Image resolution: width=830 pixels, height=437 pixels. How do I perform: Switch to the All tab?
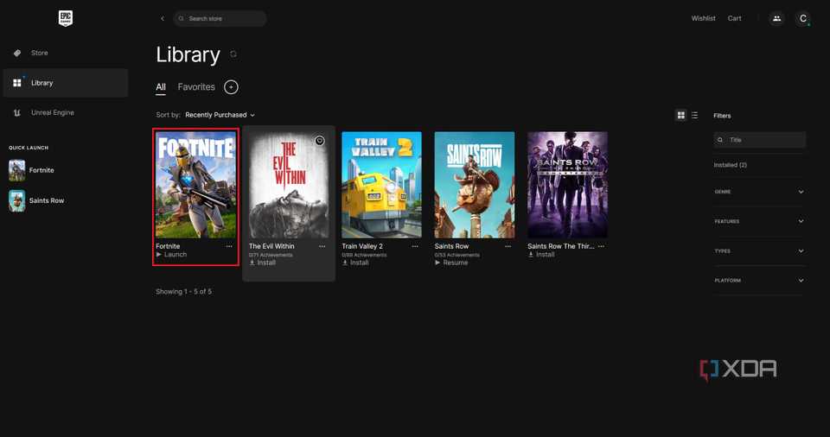(161, 86)
